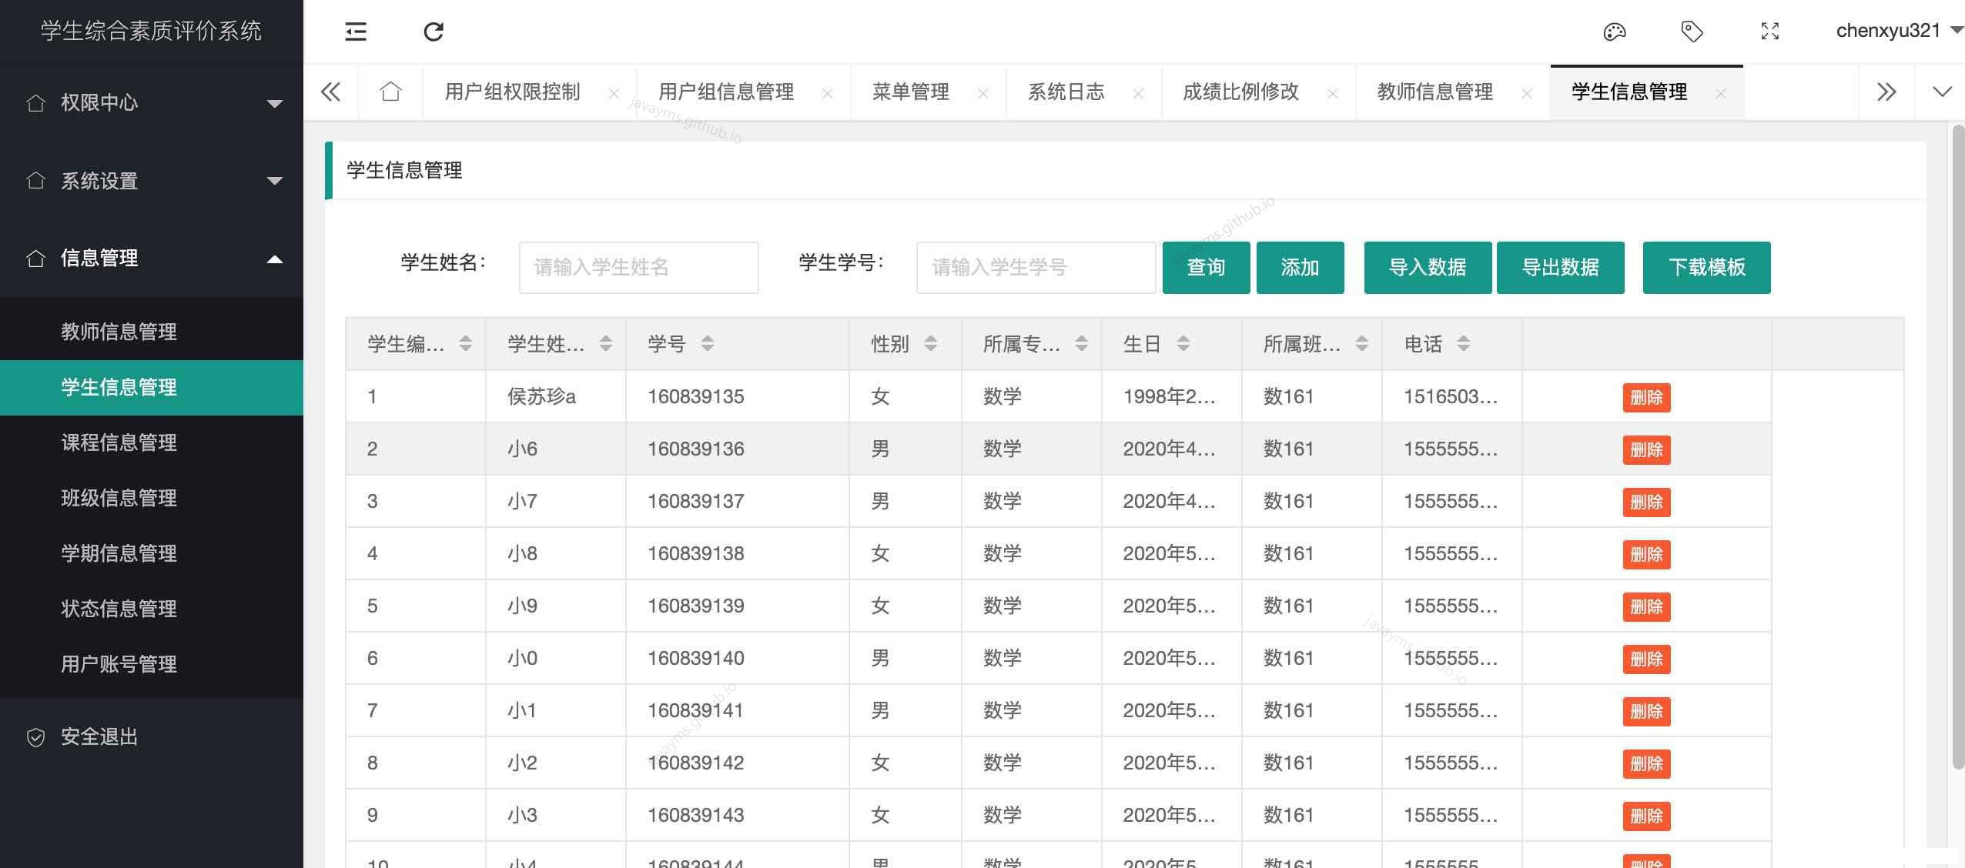
Task: Switch to the 系统日志 tab
Action: pyautogui.click(x=1066, y=92)
